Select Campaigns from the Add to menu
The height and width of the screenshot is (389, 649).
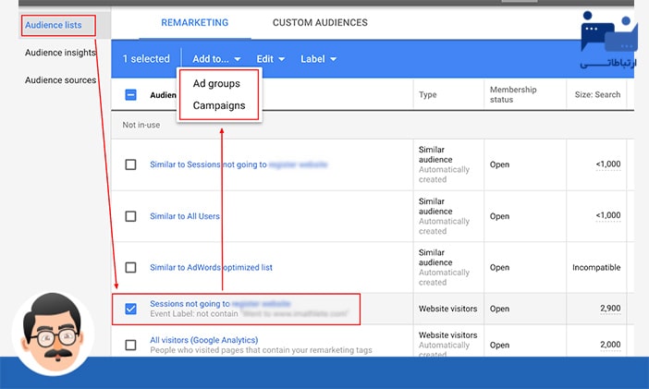(219, 105)
